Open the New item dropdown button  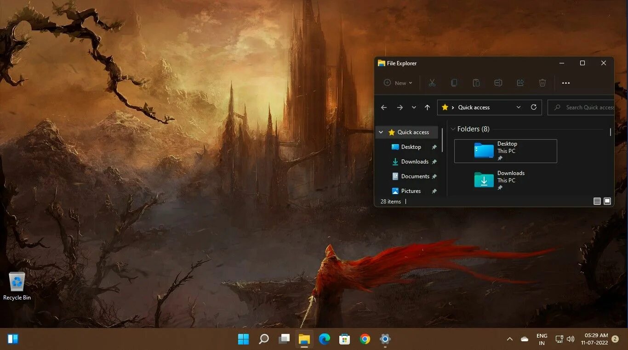coord(398,83)
